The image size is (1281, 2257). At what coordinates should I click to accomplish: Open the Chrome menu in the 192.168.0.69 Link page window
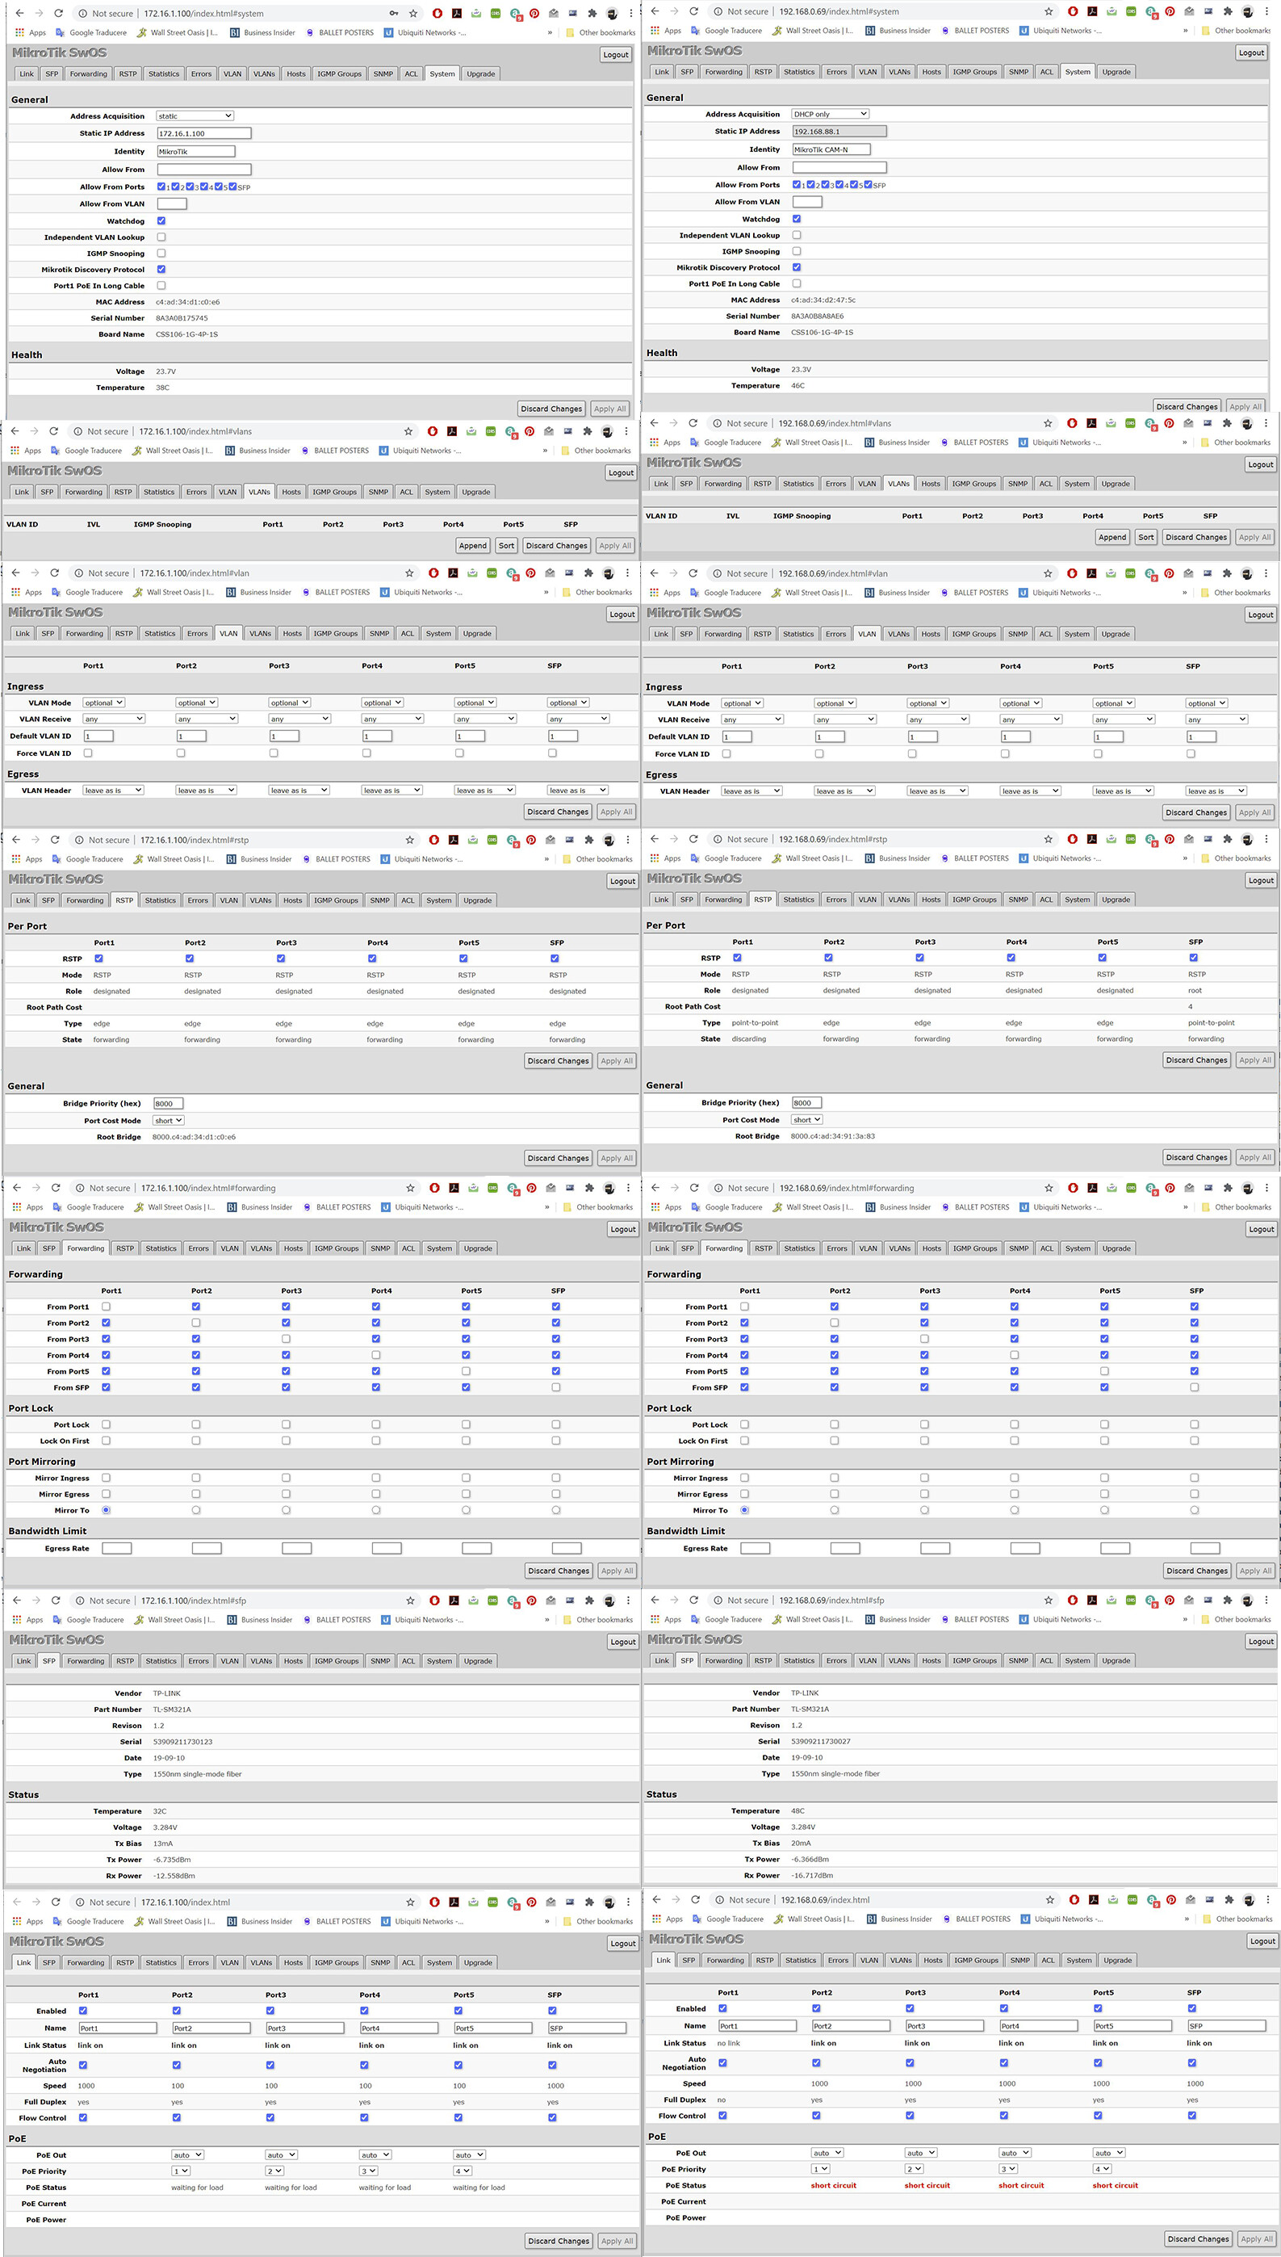1268,1900
